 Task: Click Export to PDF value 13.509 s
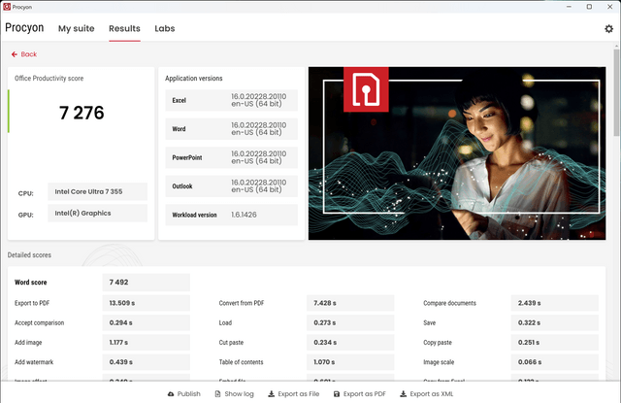[147, 303]
